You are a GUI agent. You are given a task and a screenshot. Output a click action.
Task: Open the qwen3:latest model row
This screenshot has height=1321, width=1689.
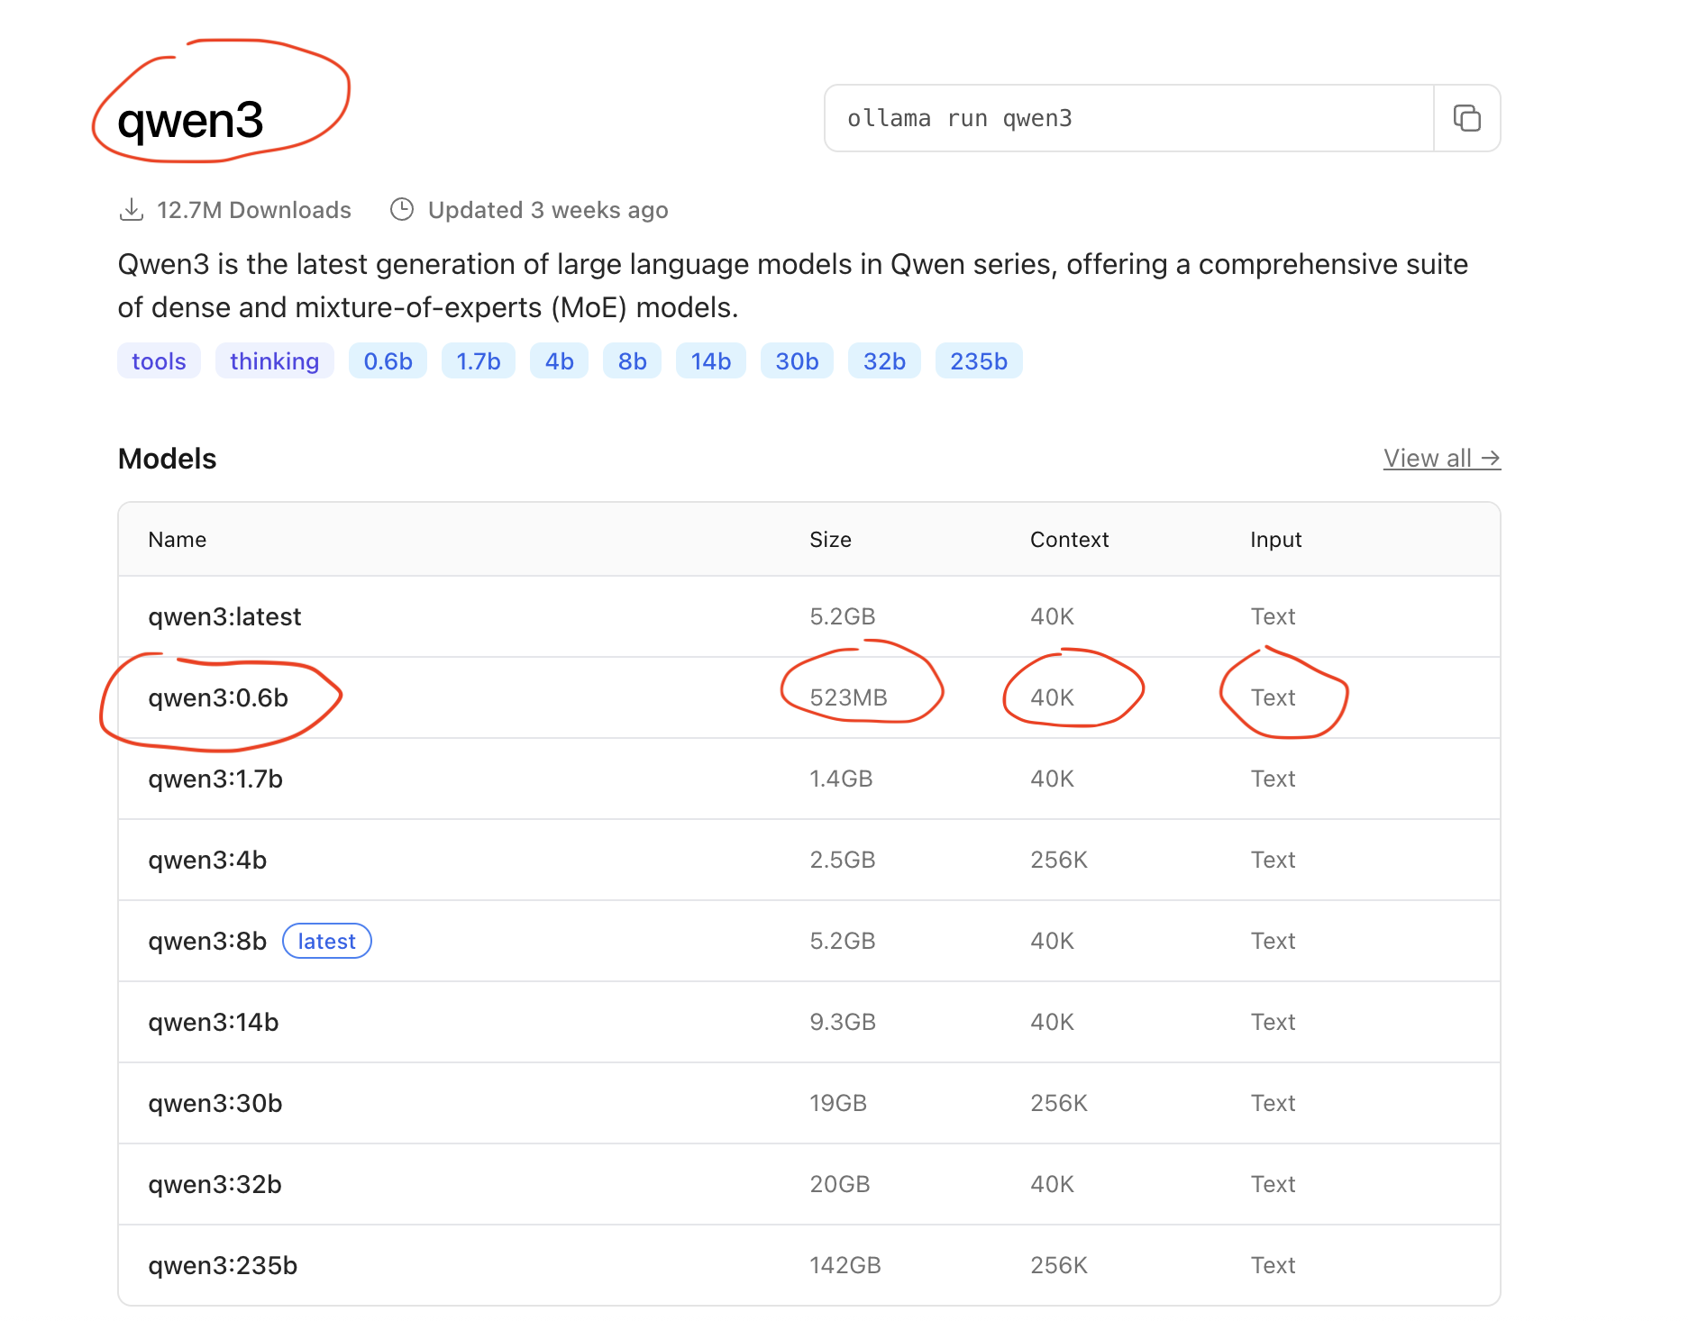tap(224, 616)
